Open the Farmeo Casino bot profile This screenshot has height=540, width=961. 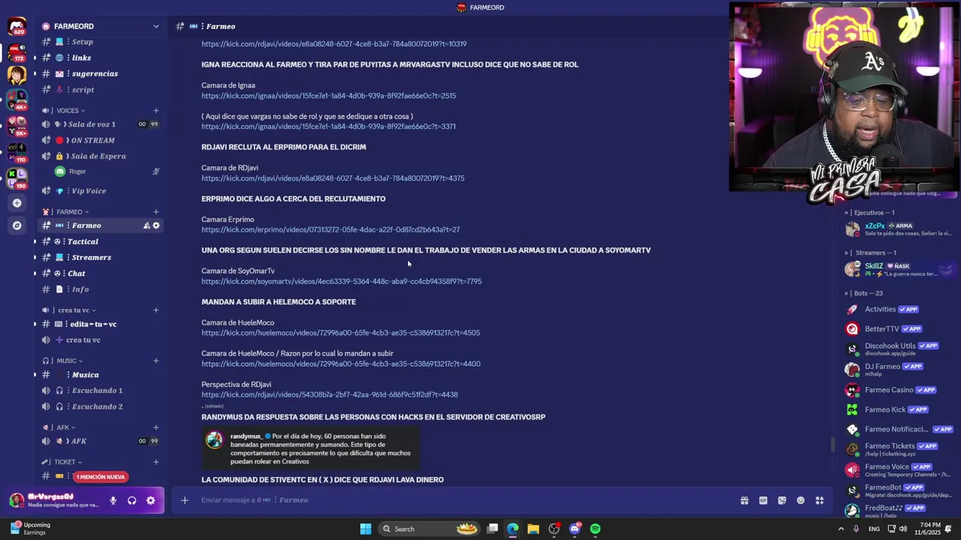coord(899,390)
